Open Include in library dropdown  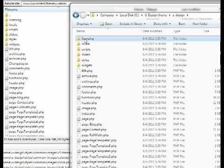pyautogui.click(x=133, y=24)
